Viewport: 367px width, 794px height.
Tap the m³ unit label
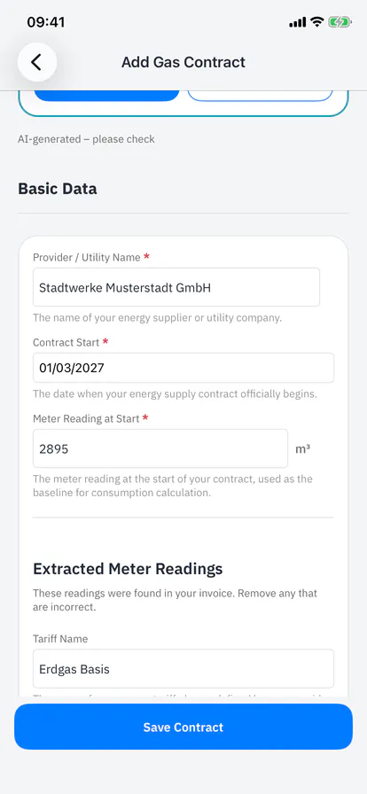point(302,448)
